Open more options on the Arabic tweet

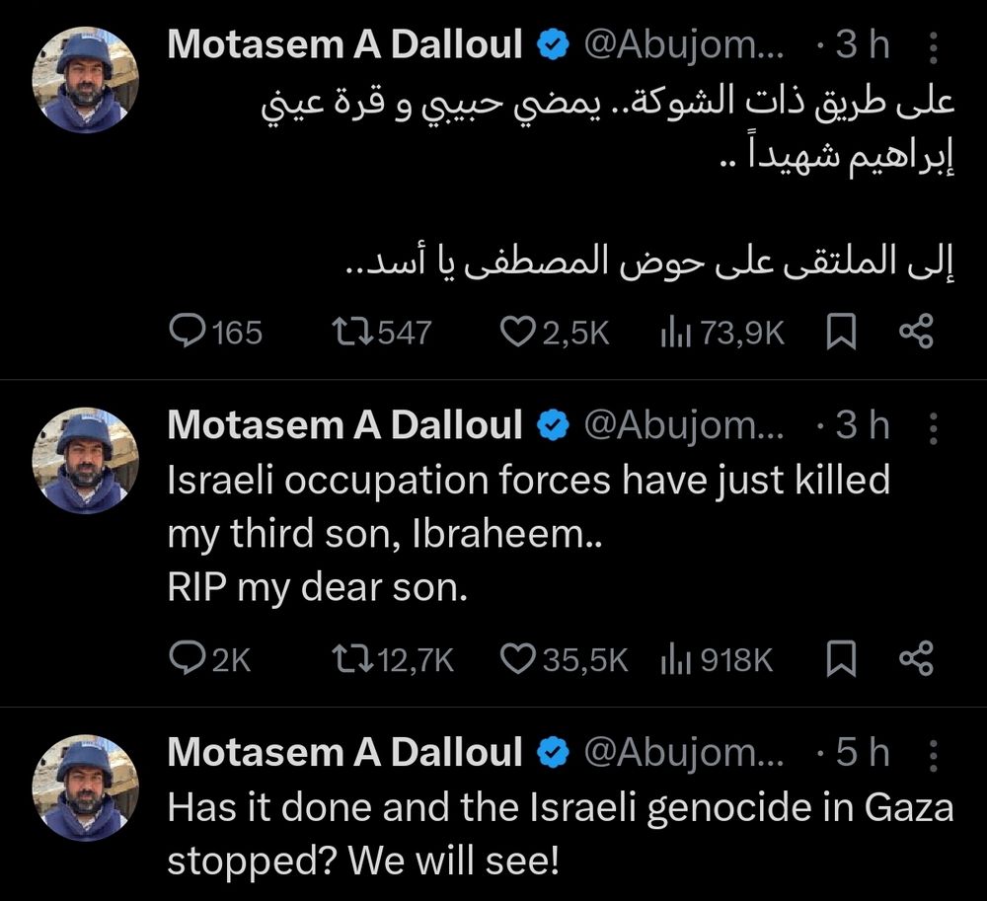(x=935, y=46)
